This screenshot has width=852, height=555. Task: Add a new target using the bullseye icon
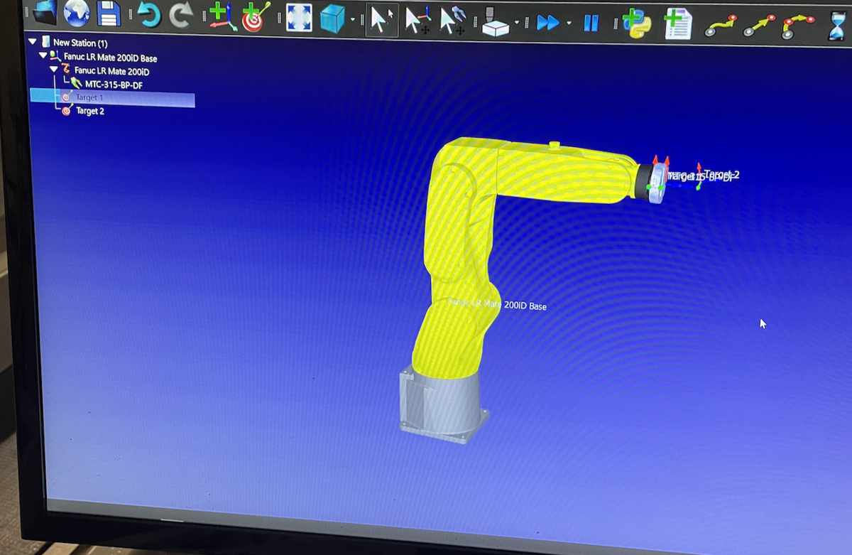255,18
